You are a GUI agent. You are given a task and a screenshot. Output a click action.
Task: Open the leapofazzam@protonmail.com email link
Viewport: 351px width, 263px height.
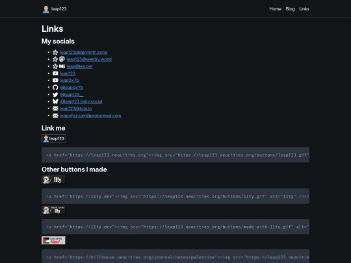[x=90, y=116]
